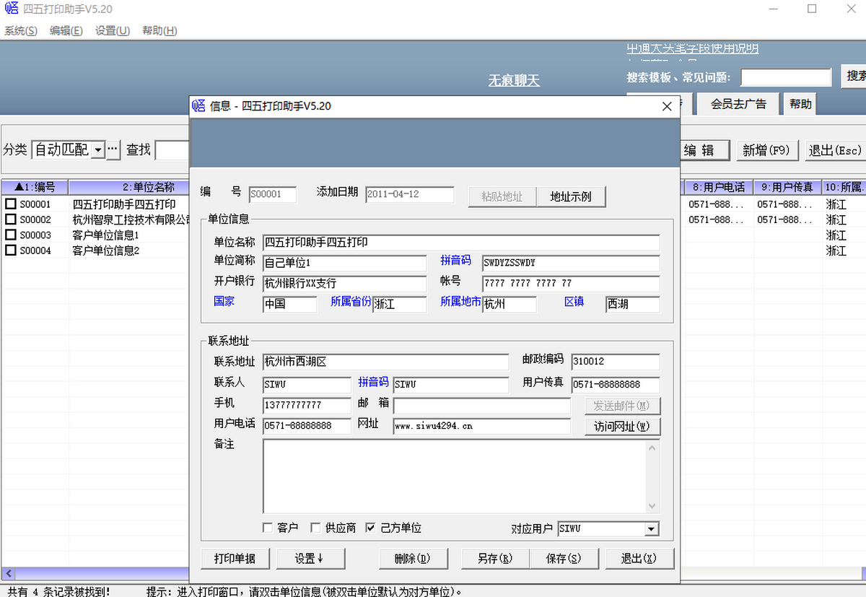Click the 保存(S) button
Image resolution: width=866 pixels, height=597 pixels.
pyautogui.click(x=564, y=558)
